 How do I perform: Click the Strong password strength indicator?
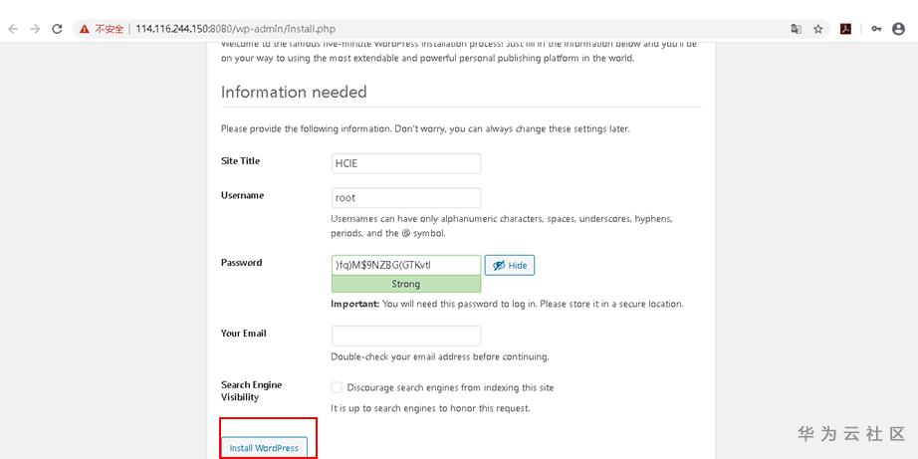(x=405, y=284)
